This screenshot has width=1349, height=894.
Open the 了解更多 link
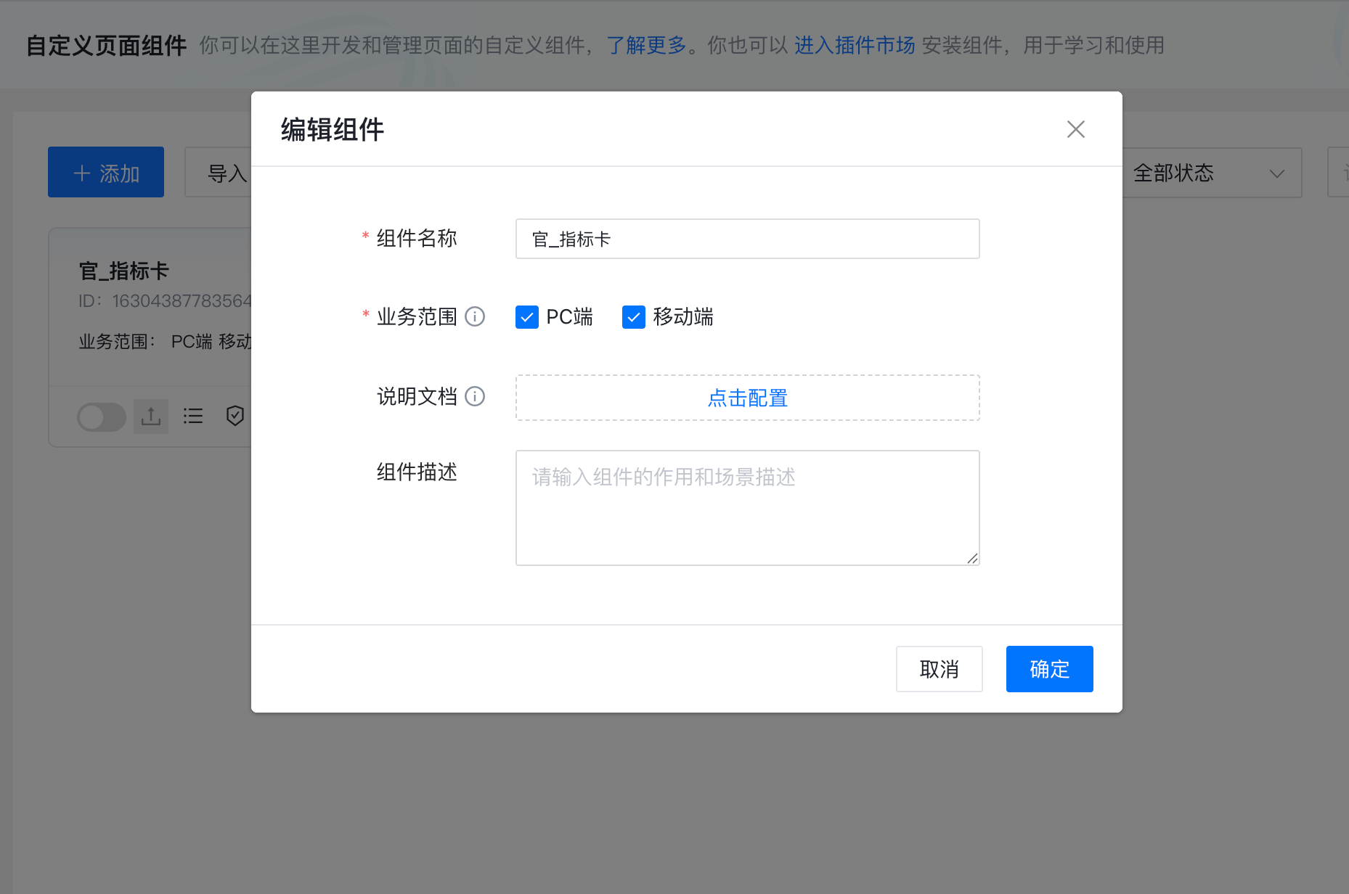[646, 46]
